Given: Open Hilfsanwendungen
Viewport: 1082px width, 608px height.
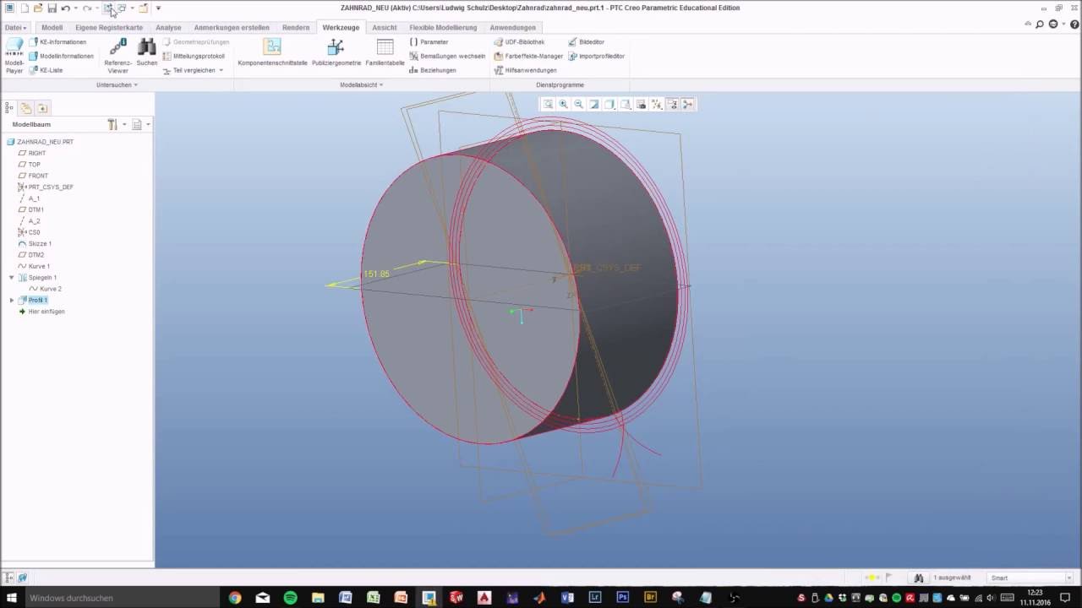Looking at the screenshot, I should pos(525,70).
